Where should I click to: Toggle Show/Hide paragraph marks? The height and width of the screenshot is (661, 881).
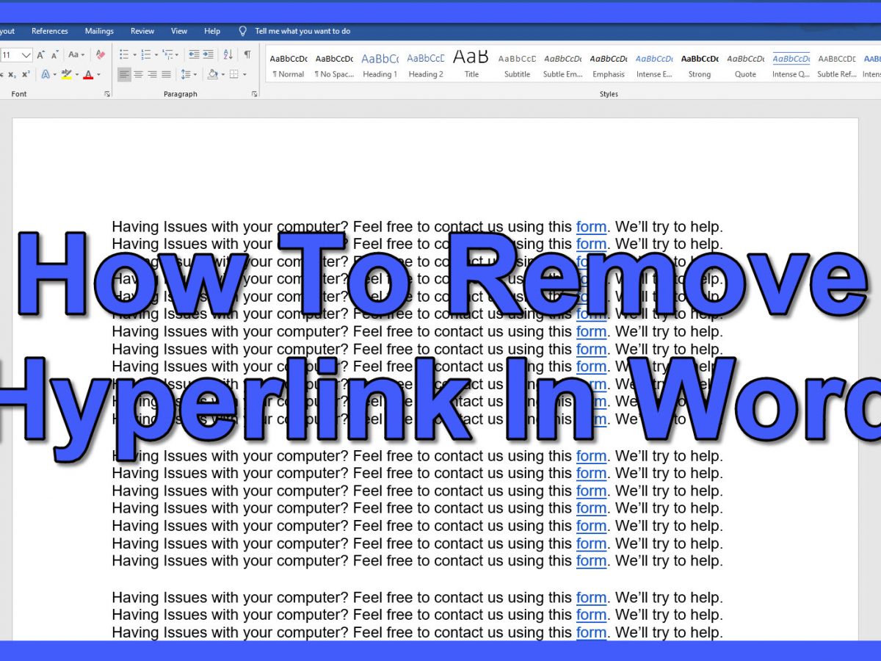247,54
